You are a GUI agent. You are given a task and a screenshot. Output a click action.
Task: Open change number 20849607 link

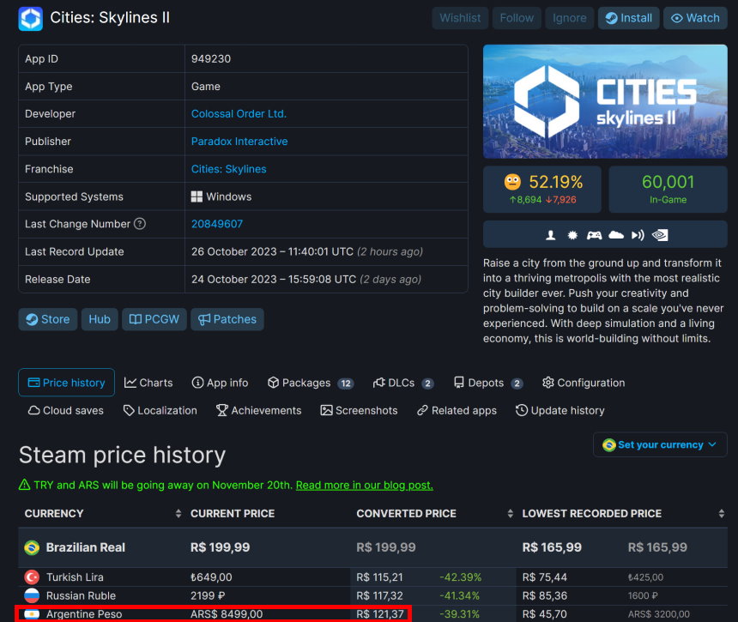tap(216, 224)
